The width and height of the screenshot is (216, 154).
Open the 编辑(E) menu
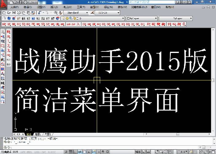28,7
